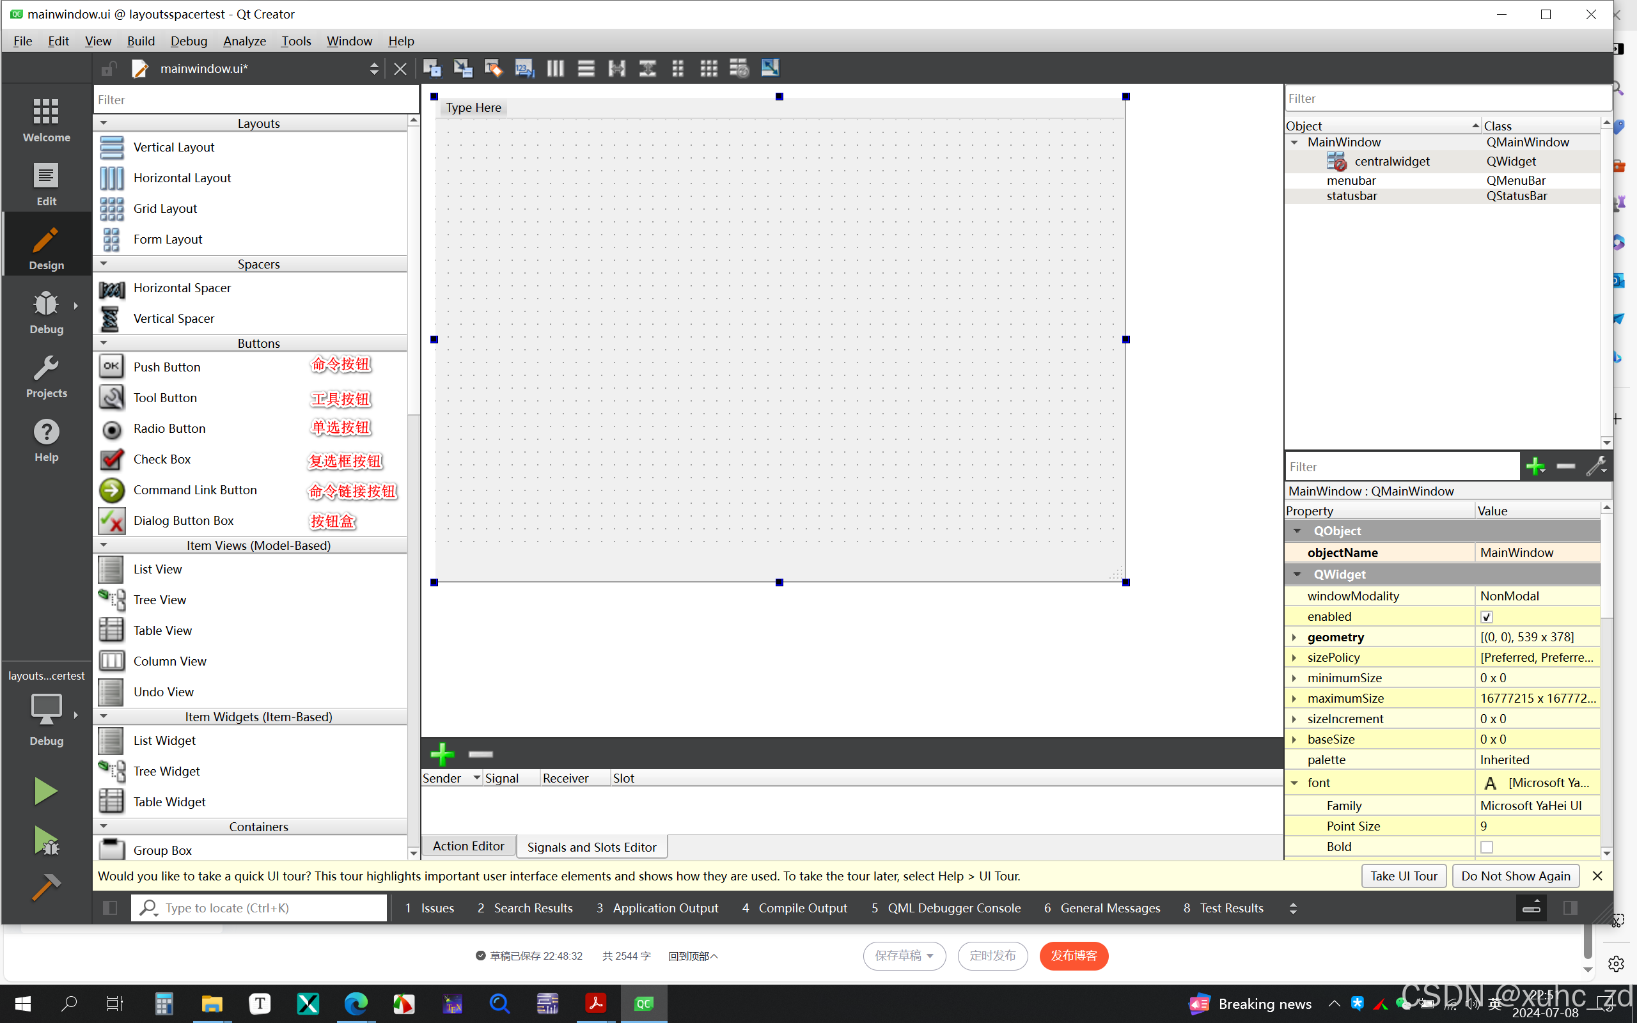Click the Adjust Size toolbar icon
The image size is (1637, 1023).
770,68
